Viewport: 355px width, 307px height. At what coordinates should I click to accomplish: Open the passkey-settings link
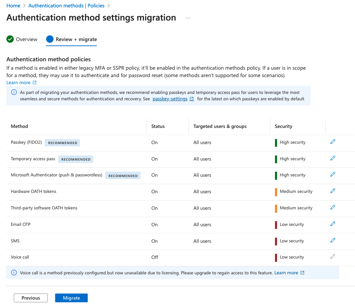(170, 99)
